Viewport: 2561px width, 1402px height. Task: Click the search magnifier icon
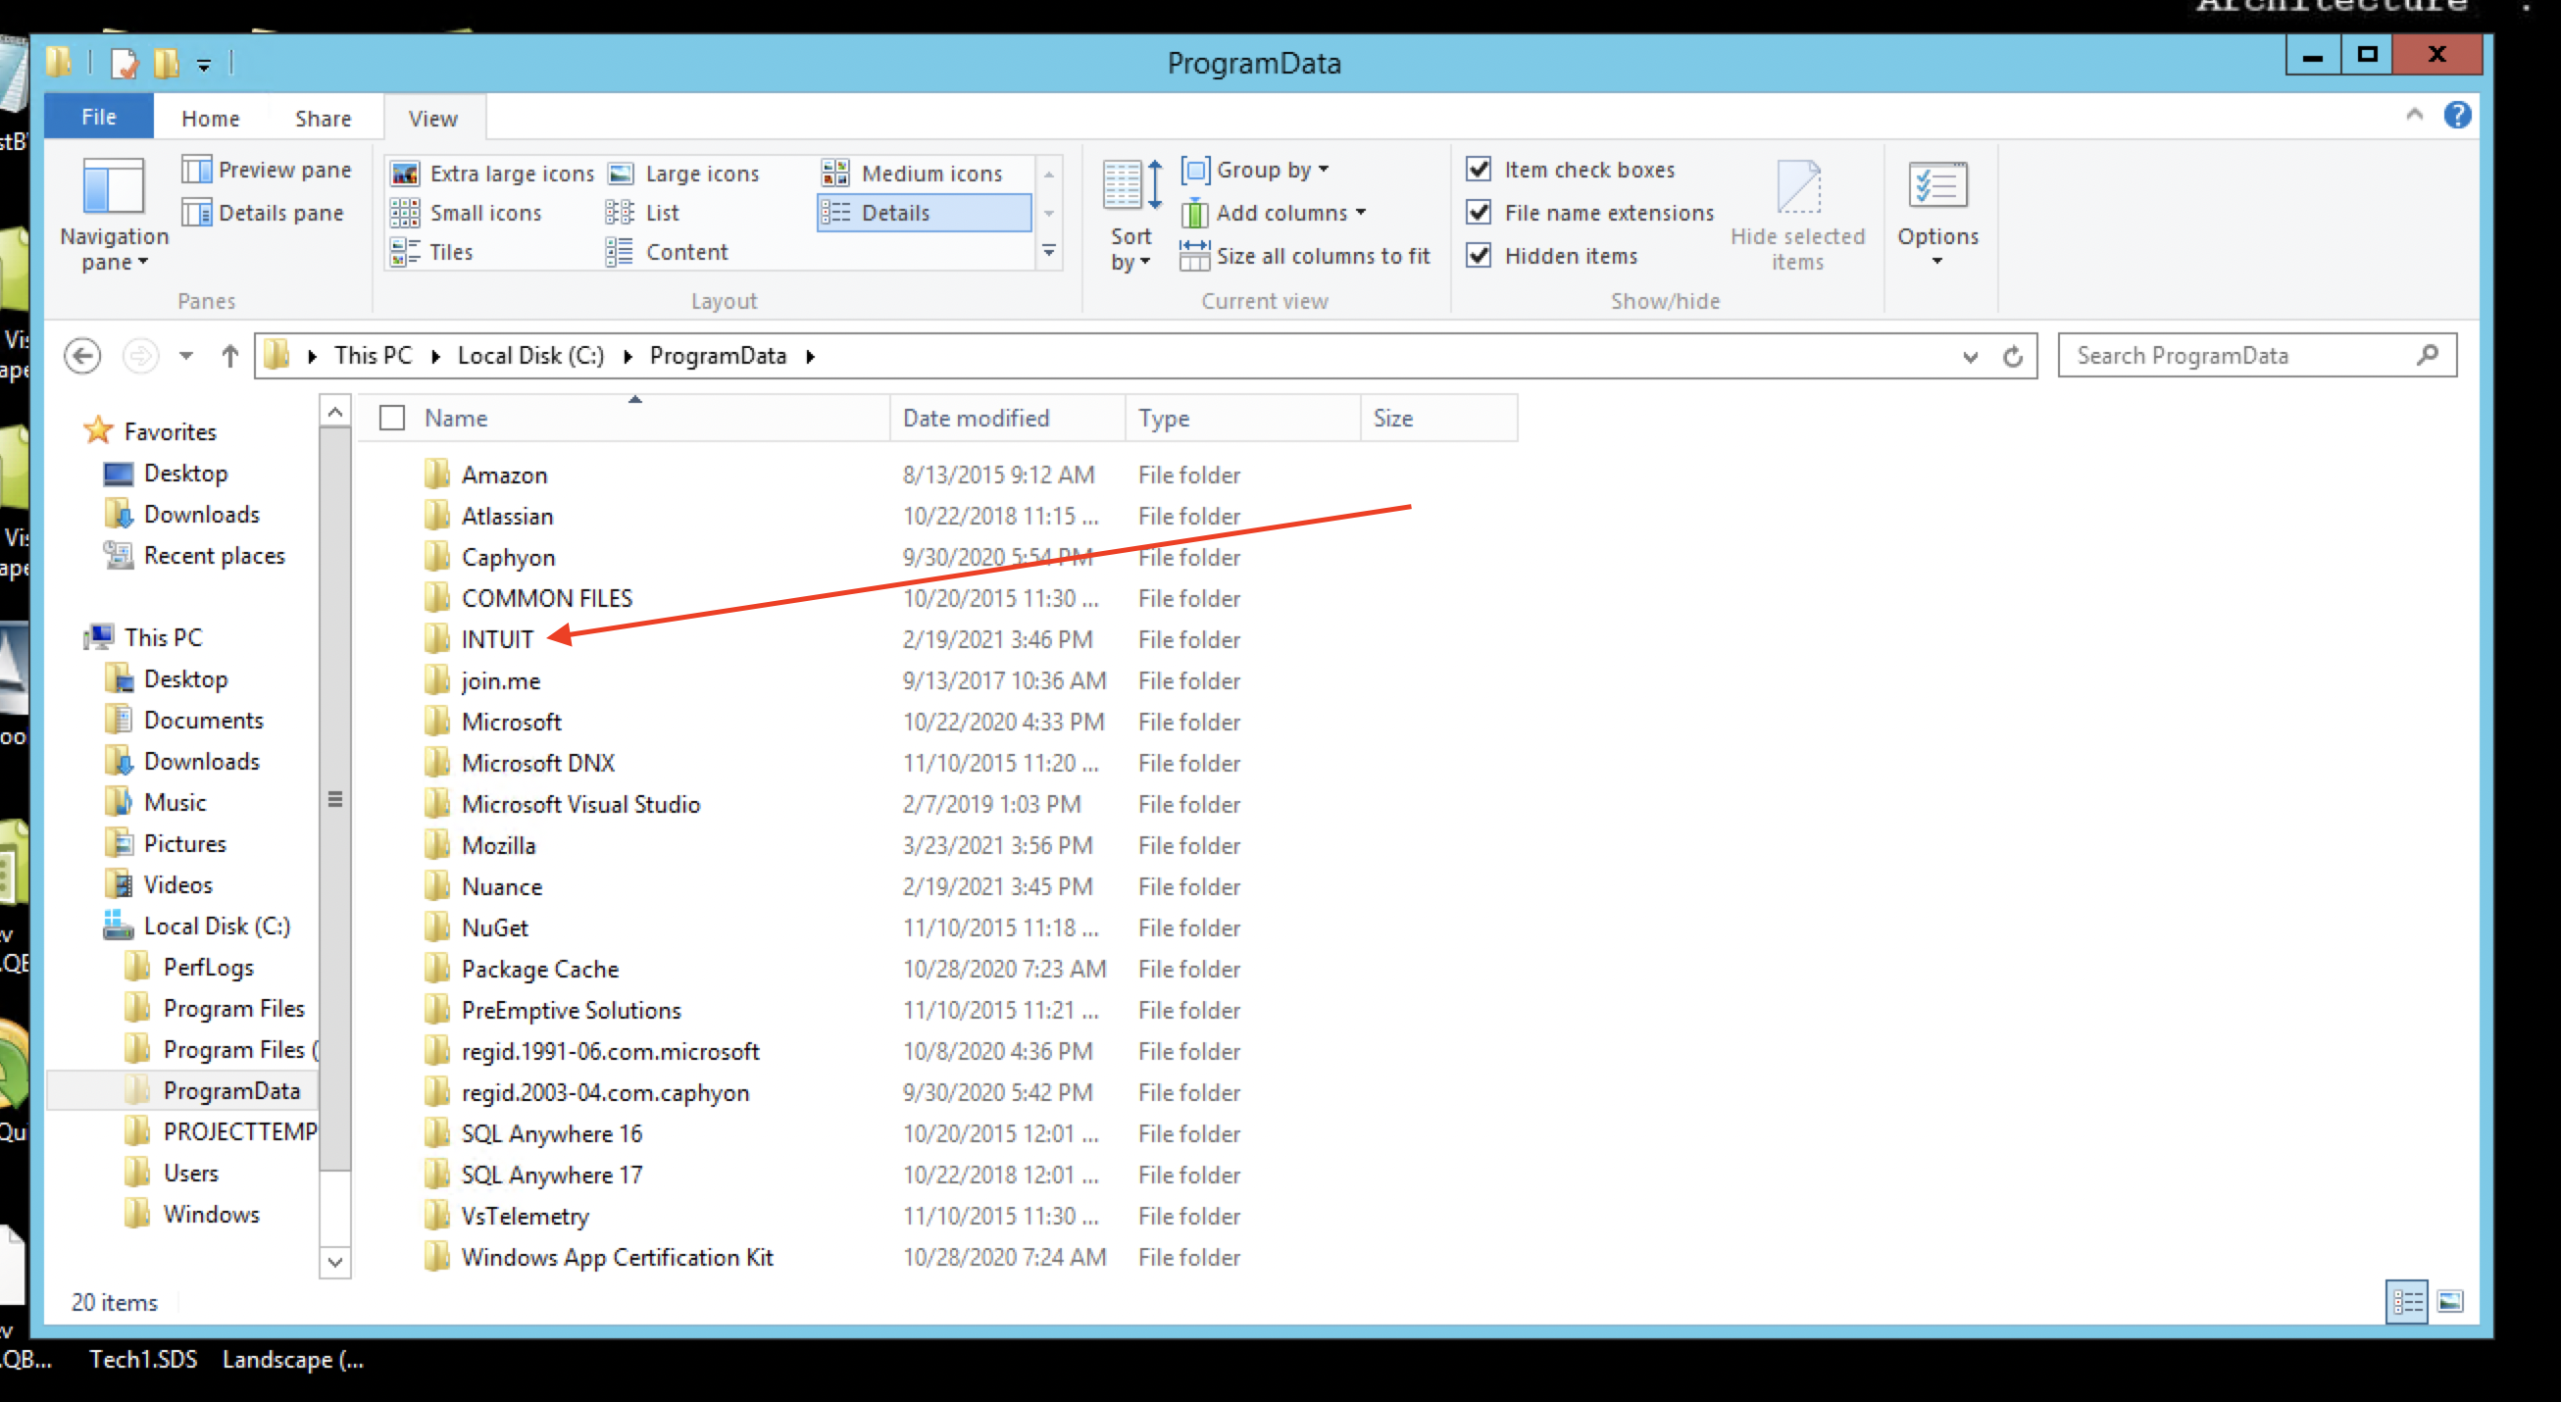(x=2427, y=355)
